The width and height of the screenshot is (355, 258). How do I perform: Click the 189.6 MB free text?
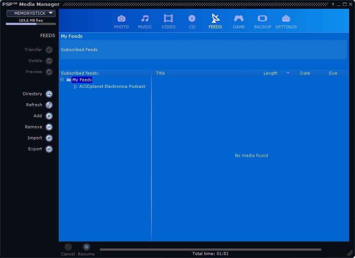31,21
